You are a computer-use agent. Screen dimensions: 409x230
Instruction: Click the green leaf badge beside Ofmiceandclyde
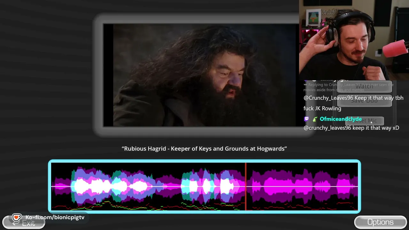[x=315, y=119]
